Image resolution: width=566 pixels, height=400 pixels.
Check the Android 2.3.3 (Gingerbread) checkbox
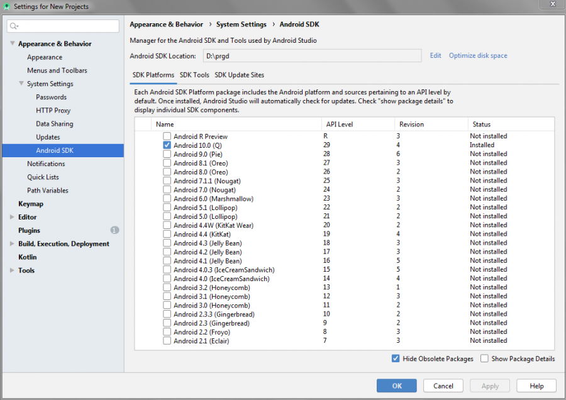click(x=167, y=314)
